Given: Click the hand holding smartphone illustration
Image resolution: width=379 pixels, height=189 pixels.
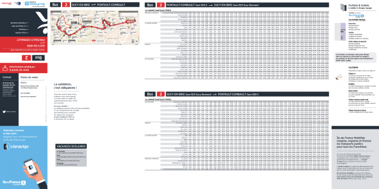Looking at the screenshot, I should coord(35,173).
